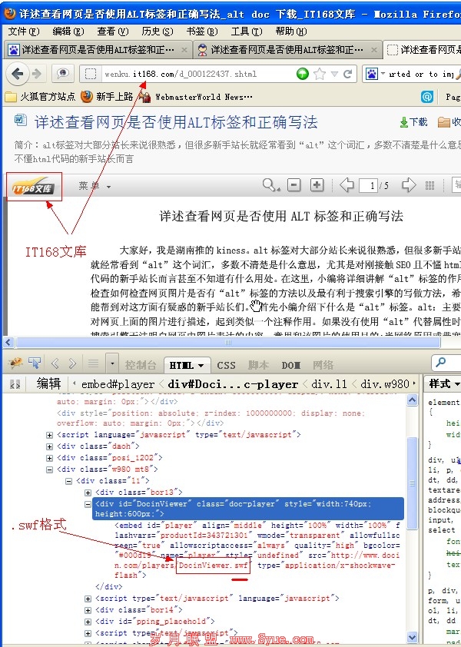Open the address bar history dropdown arrow
The width and height of the screenshot is (461, 647).
[x=334, y=75]
